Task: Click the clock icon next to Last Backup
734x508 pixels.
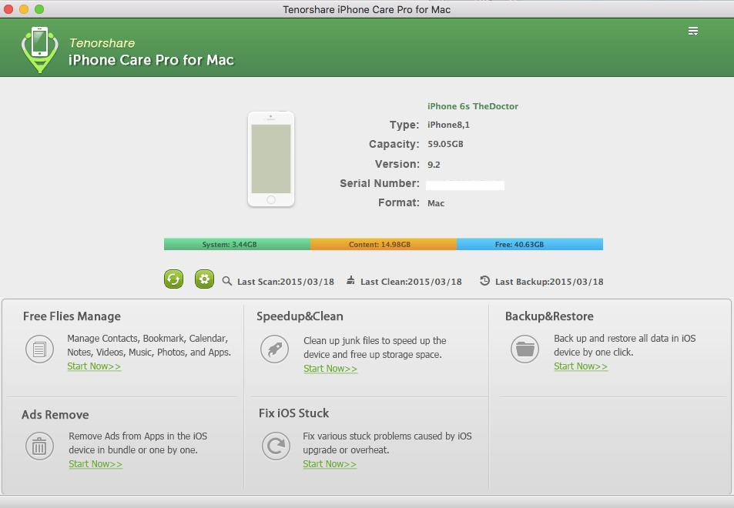Action: point(485,281)
